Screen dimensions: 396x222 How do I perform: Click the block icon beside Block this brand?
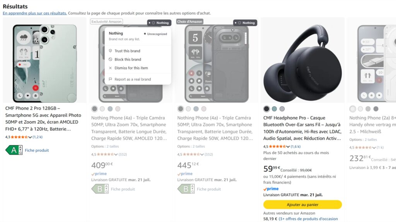[x=110, y=59]
